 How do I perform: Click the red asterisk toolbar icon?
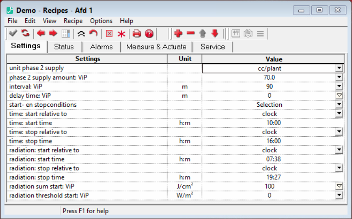point(121,34)
